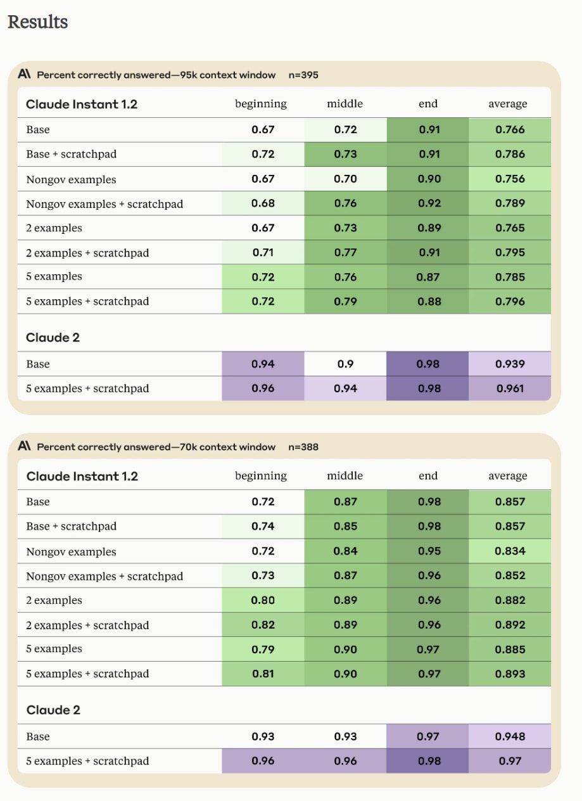
Task: Click the light green 0.834 average cell
Action: (510, 551)
